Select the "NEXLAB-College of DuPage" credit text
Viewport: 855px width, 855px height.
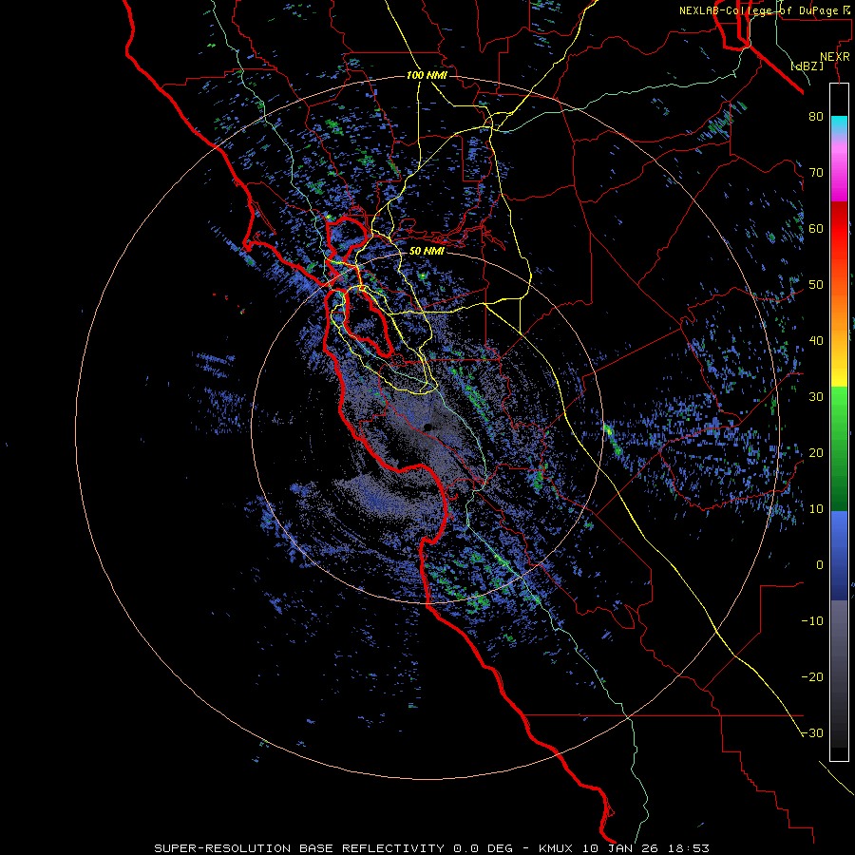(760, 10)
